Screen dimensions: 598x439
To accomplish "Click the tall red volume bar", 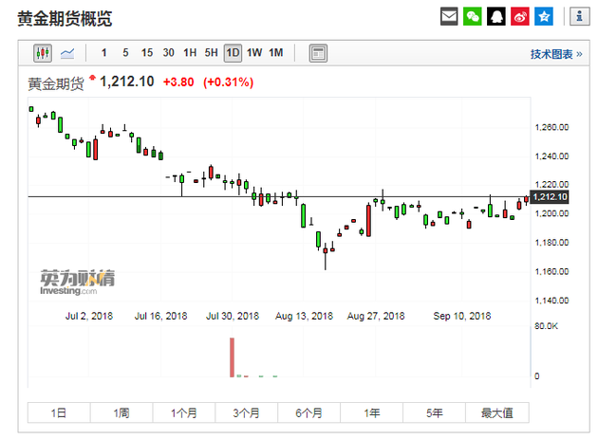I will pyautogui.click(x=231, y=357).
